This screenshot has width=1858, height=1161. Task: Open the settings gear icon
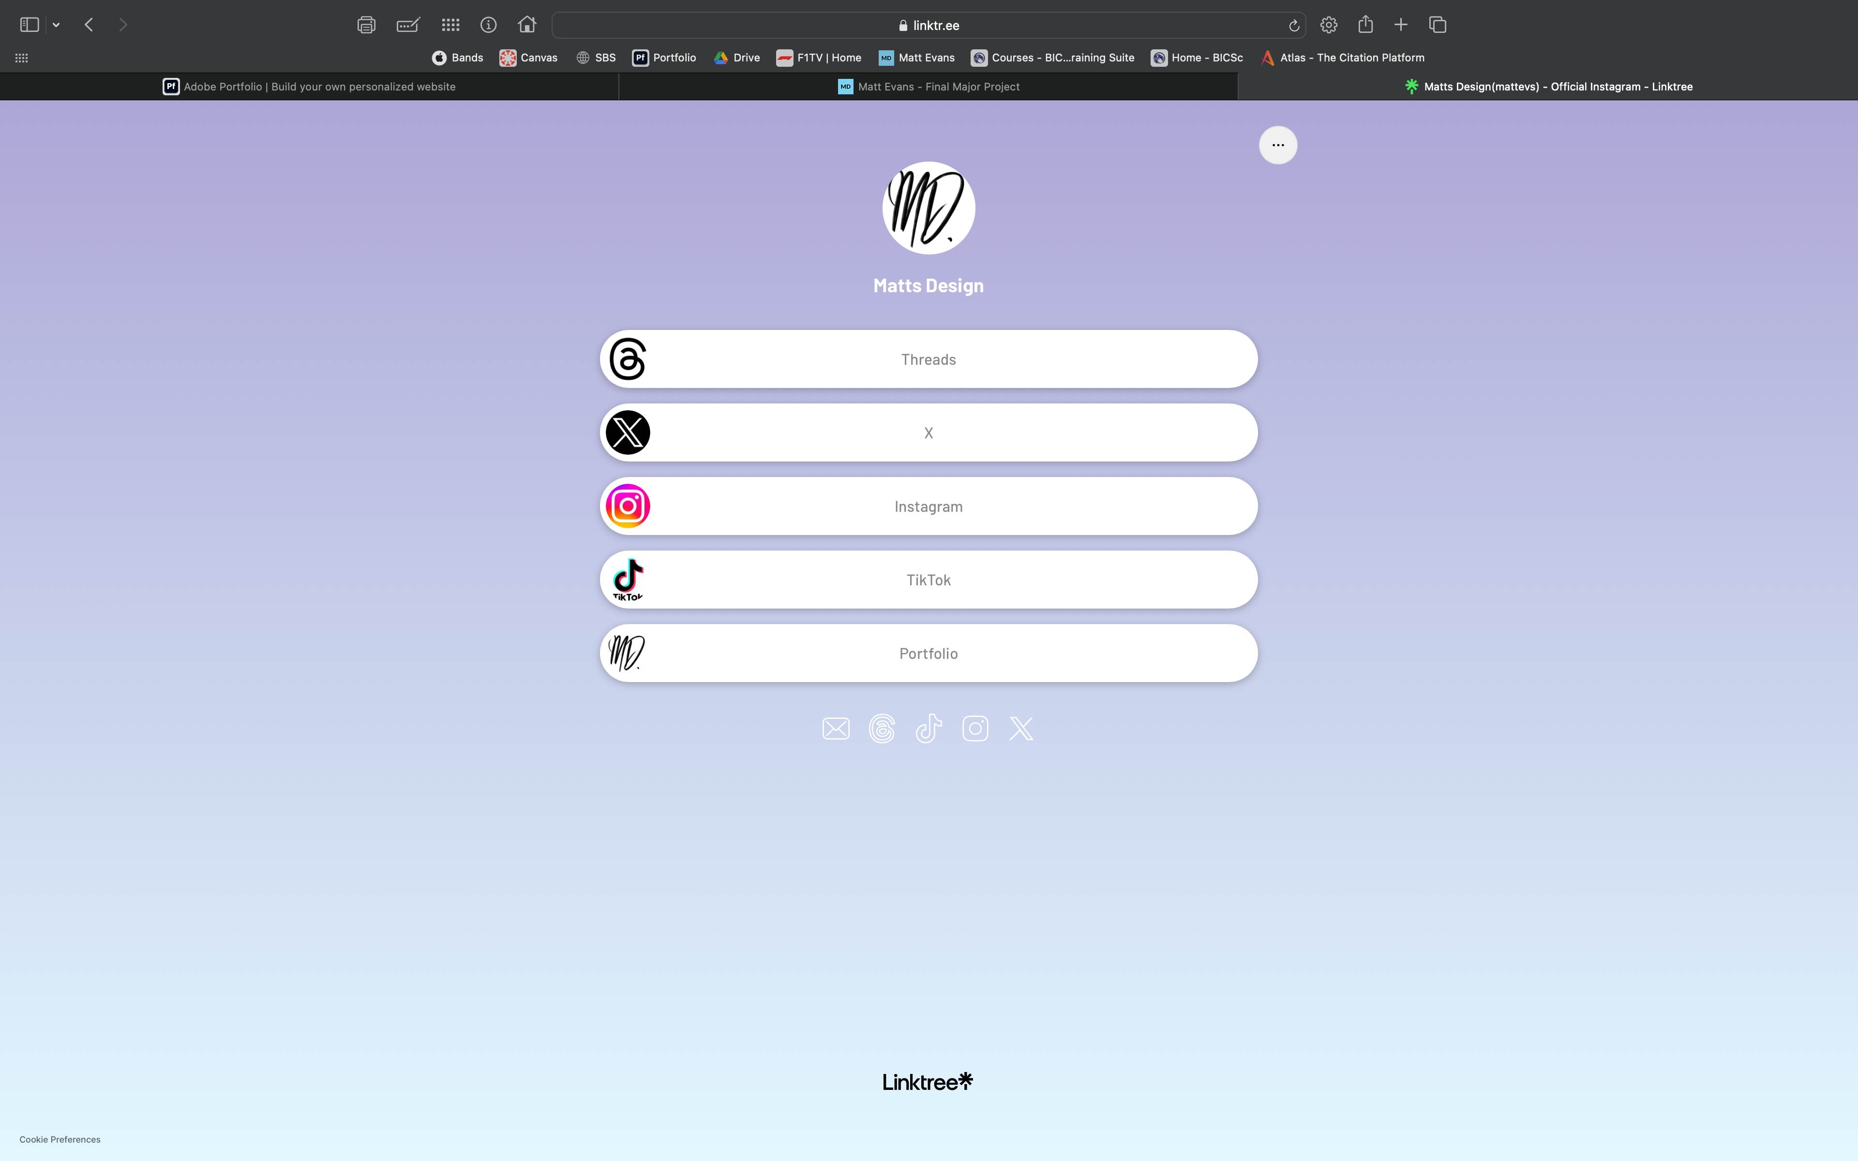(x=1329, y=25)
